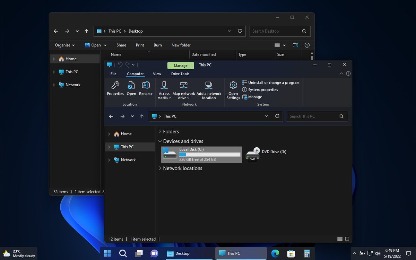This screenshot has height=260, width=416.
Task: Click System properties in System group
Action: (260, 90)
